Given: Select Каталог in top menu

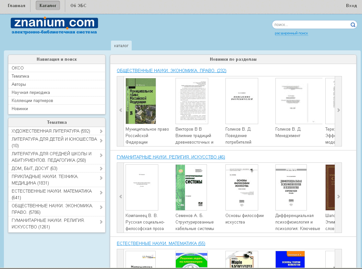Looking at the screenshot, I should coord(48,6).
